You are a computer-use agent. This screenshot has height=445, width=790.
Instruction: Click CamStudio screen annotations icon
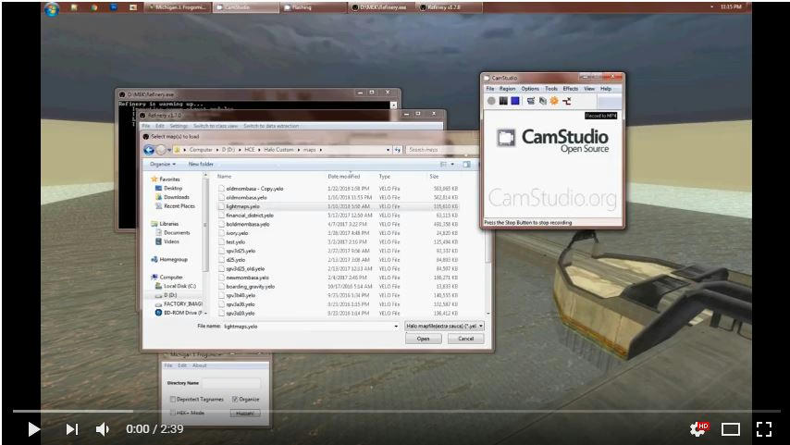click(543, 101)
